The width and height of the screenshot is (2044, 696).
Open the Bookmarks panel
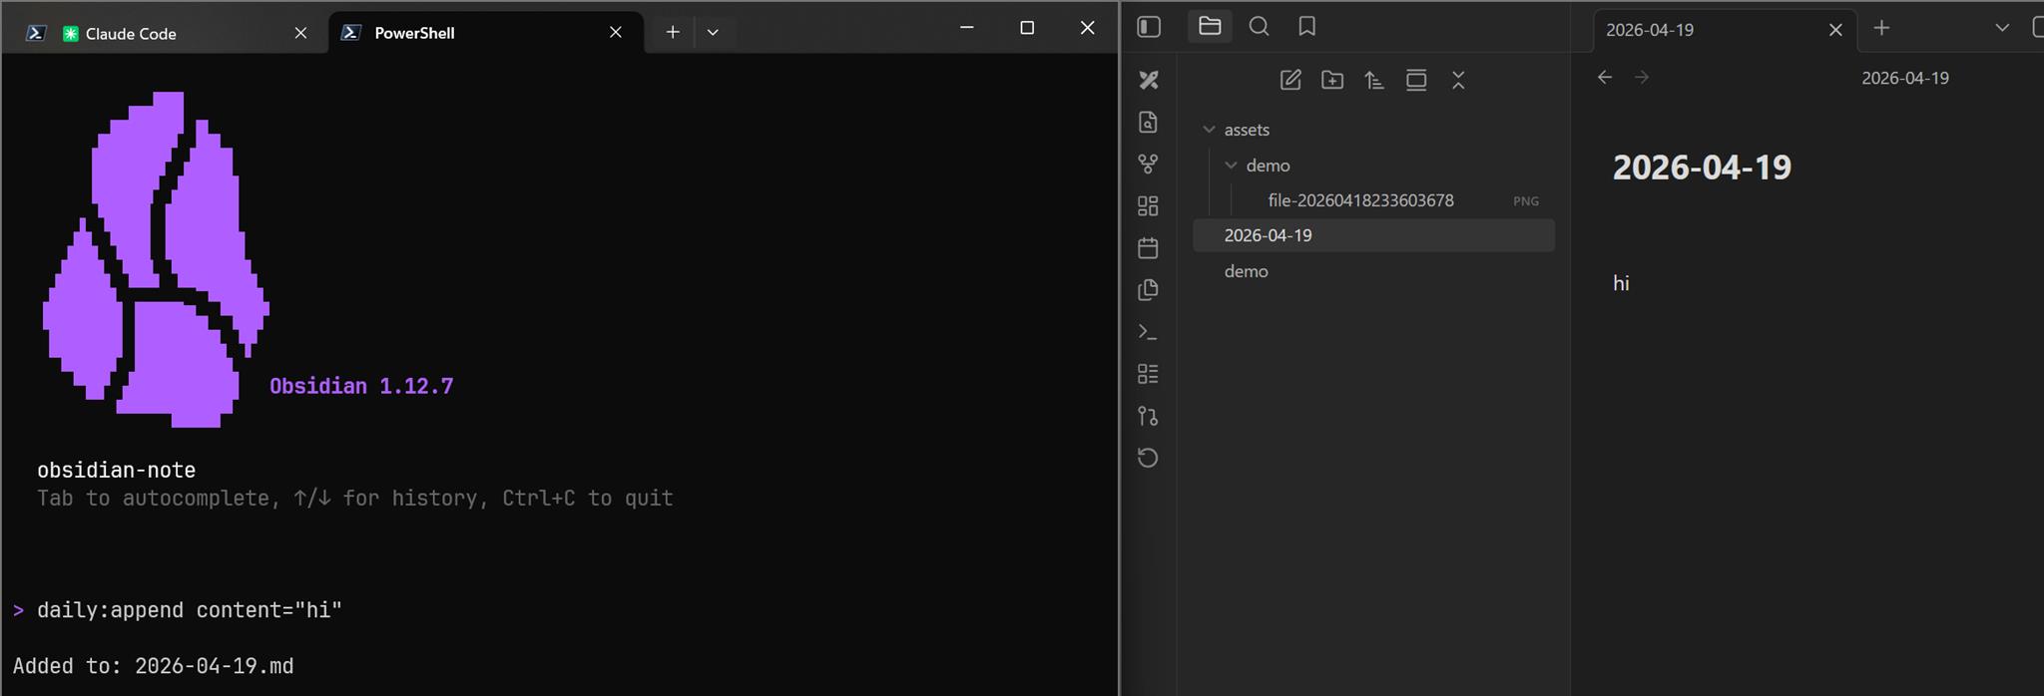(x=1306, y=27)
